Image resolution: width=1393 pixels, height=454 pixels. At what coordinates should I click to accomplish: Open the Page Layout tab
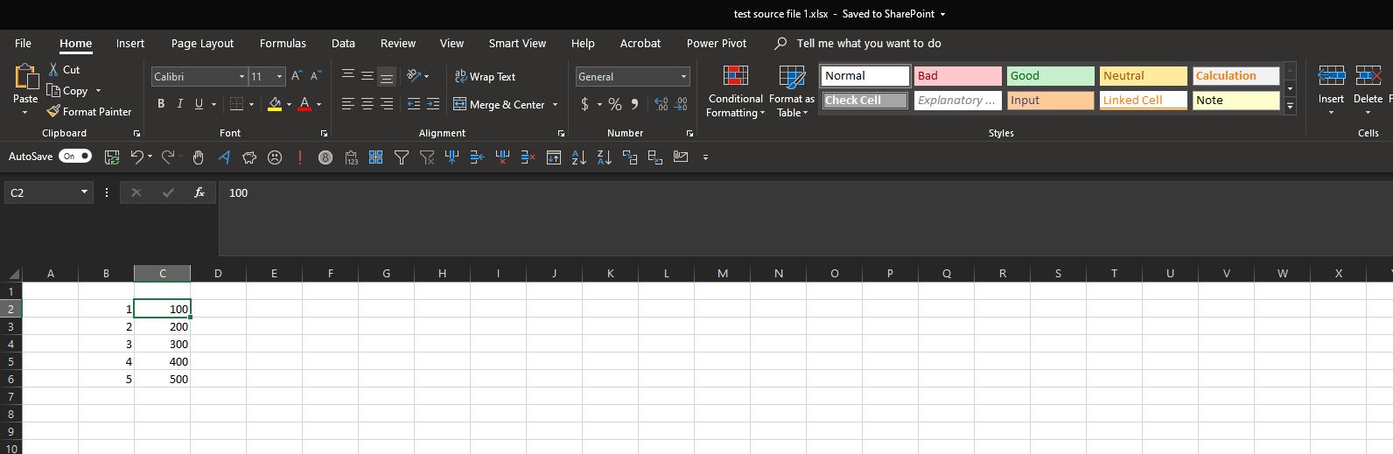coord(202,43)
